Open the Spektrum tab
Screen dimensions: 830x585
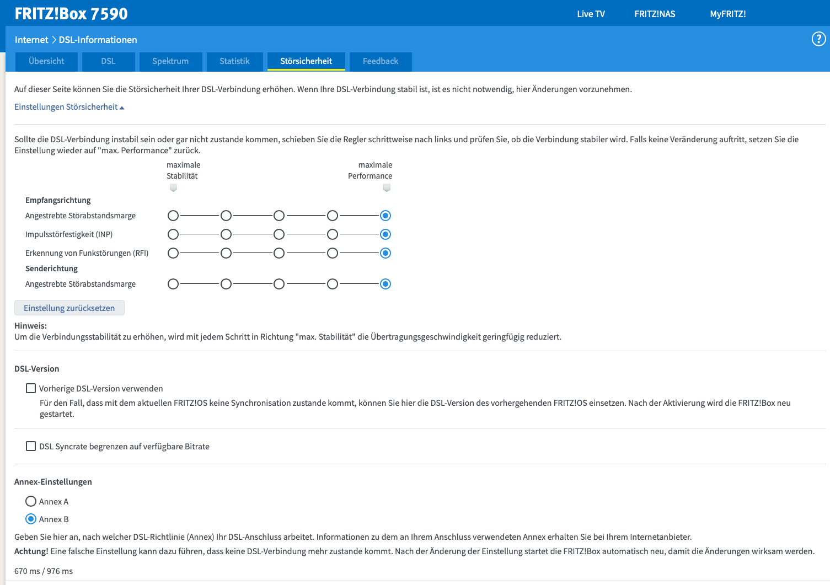click(170, 61)
